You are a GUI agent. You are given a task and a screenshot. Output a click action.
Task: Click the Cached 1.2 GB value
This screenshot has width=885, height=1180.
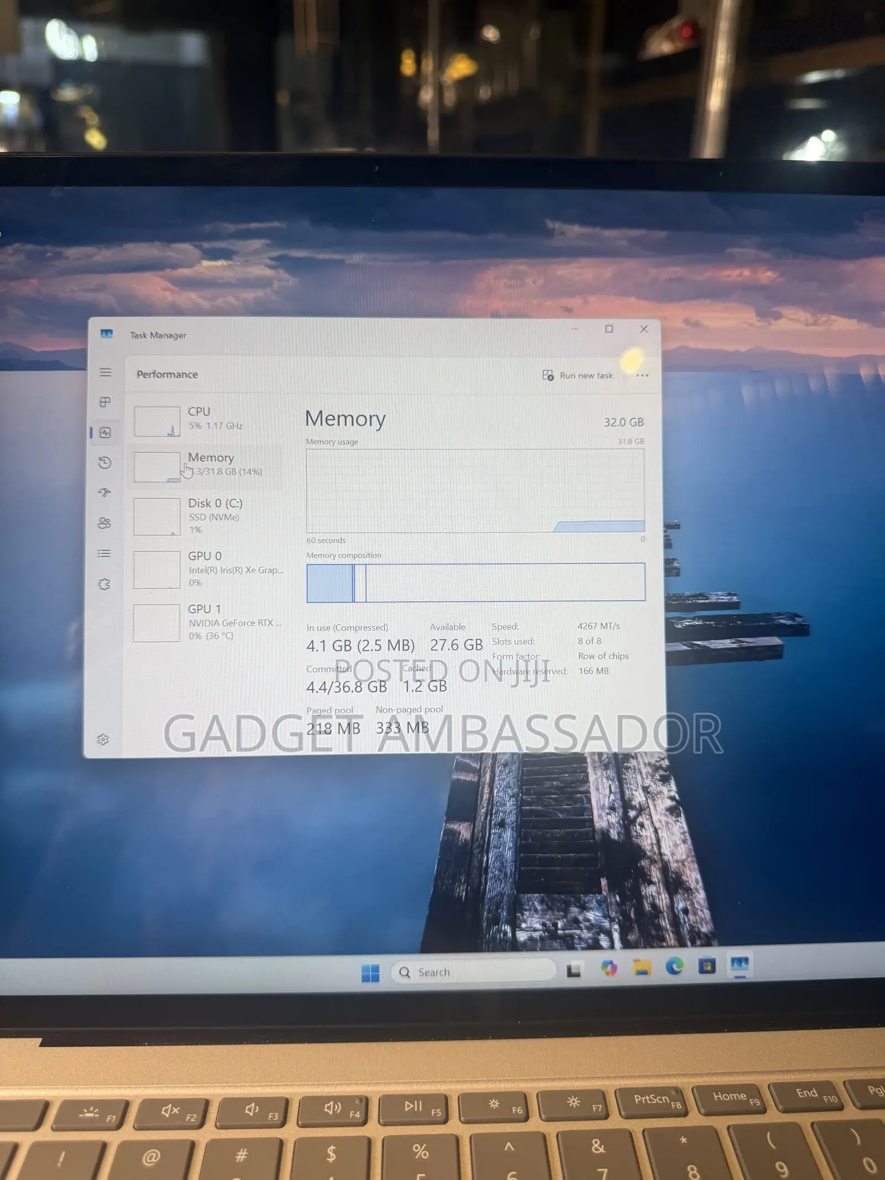pos(424,686)
